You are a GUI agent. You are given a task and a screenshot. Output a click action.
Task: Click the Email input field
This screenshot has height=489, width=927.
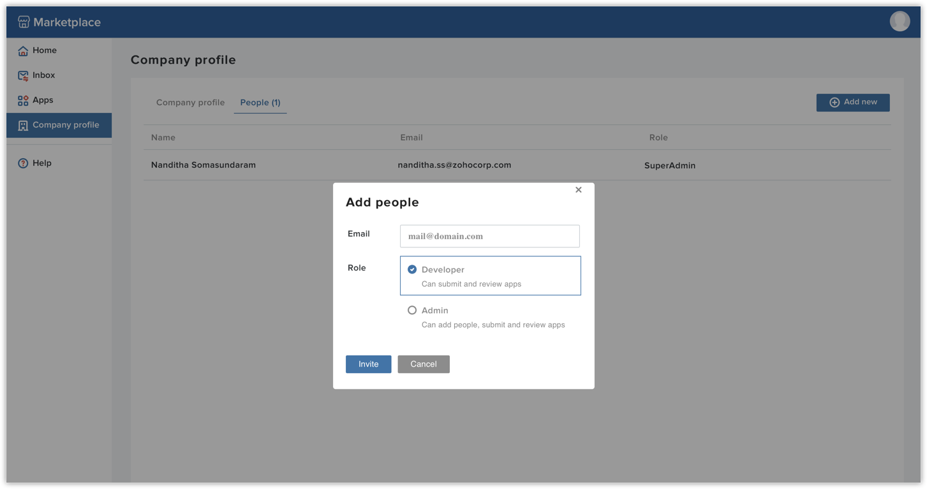click(489, 236)
